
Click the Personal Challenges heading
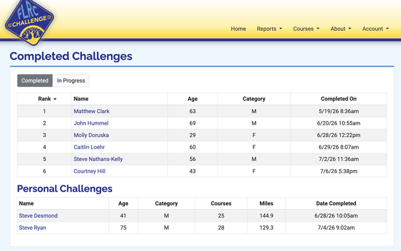pyautogui.click(x=65, y=189)
